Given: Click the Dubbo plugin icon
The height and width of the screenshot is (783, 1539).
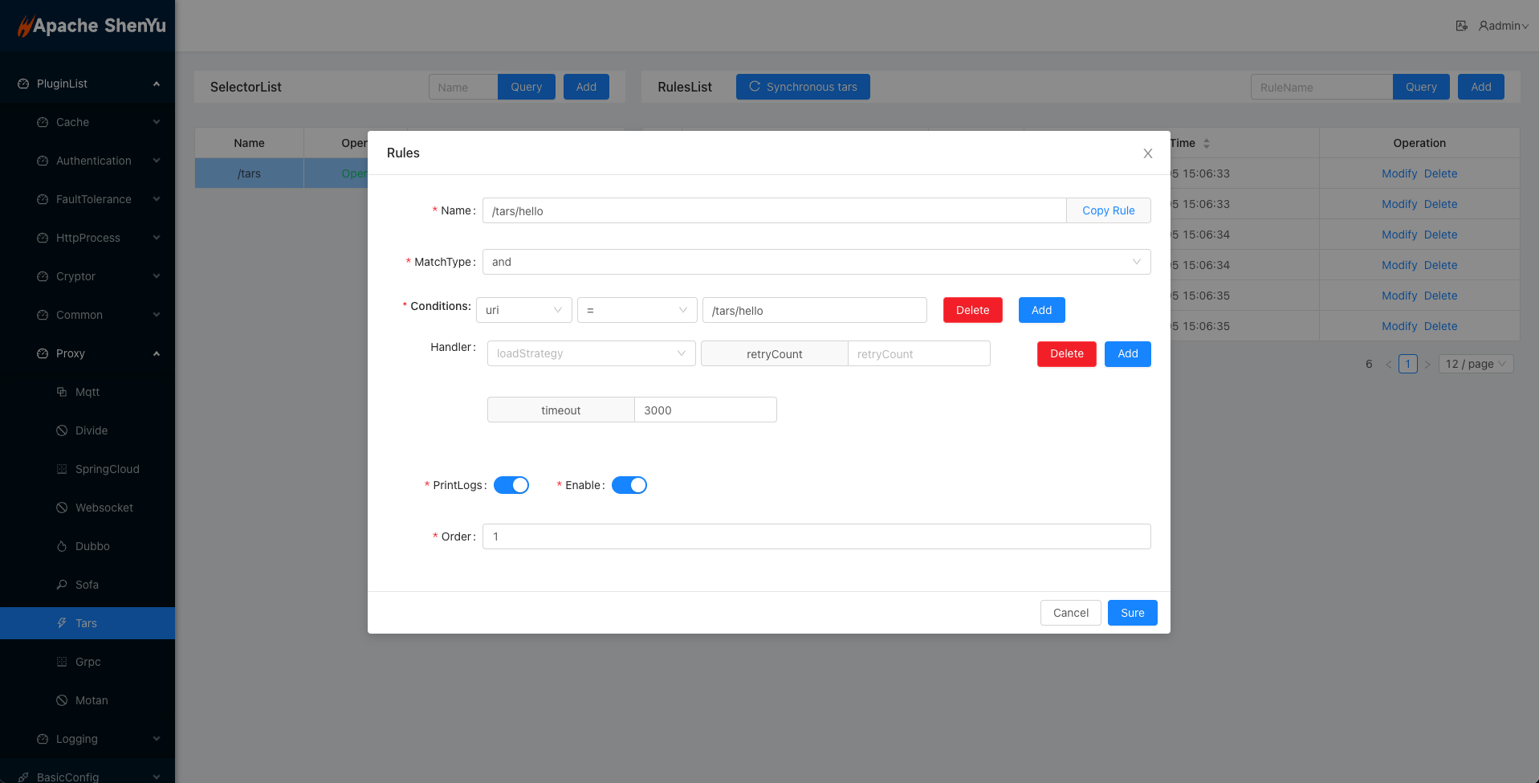Looking at the screenshot, I should [62, 546].
